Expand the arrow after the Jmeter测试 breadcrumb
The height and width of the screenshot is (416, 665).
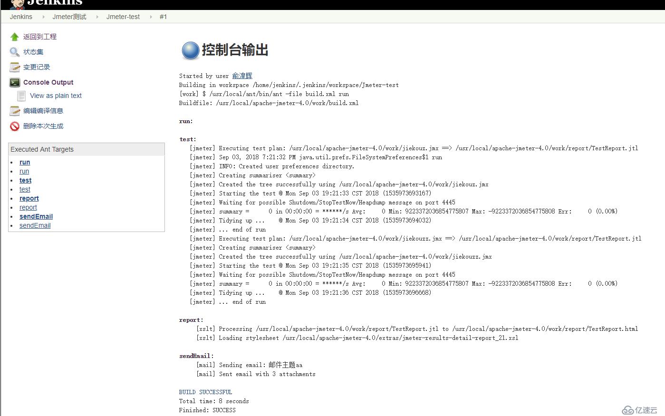coord(97,17)
